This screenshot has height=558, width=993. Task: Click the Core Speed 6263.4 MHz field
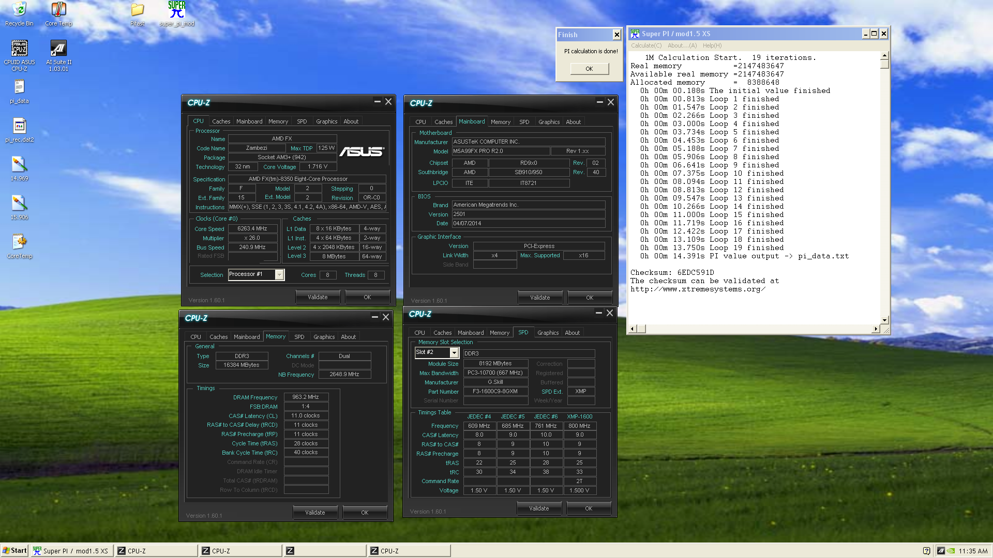[x=252, y=228]
